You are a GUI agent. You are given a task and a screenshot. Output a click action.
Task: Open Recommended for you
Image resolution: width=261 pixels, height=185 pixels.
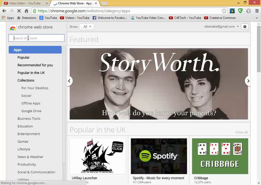(x=35, y=65)
